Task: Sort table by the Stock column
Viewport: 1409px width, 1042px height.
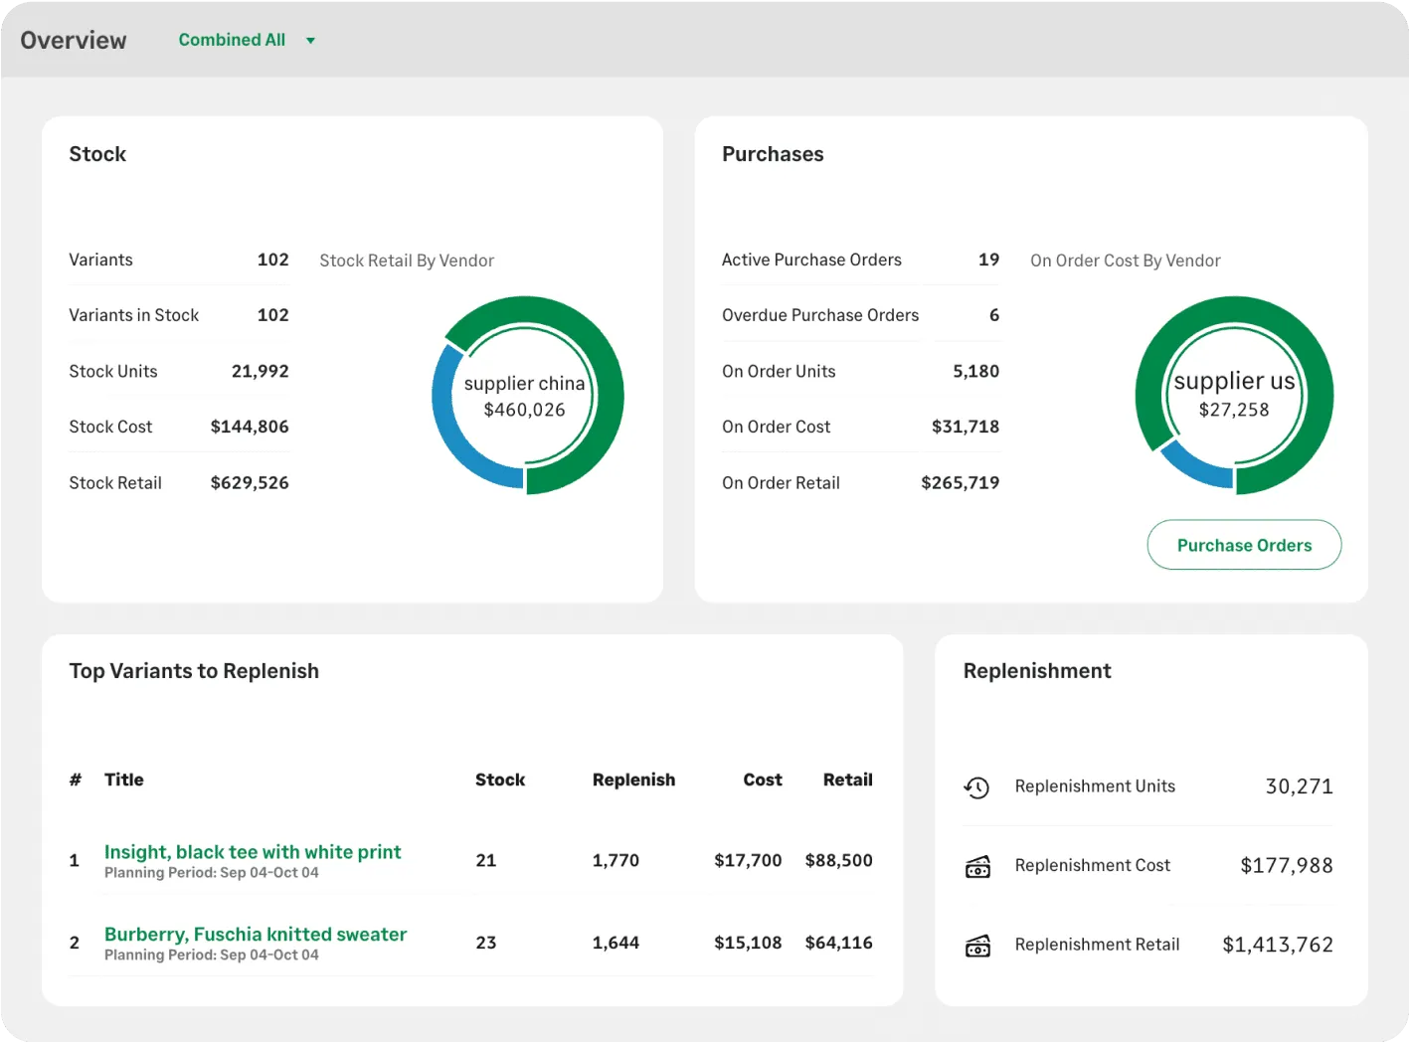Action: (500, 780)
